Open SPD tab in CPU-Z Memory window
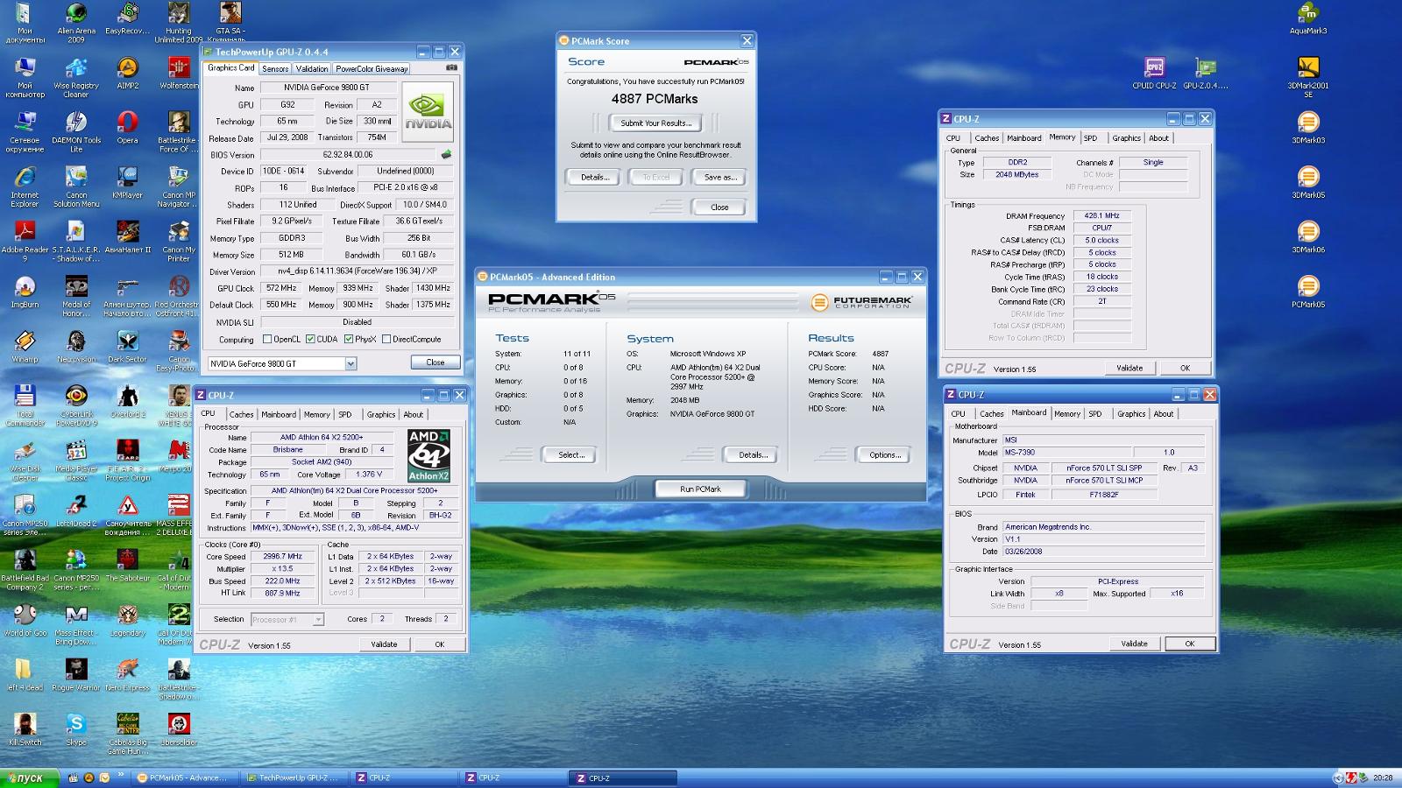This screenshot has height=788, width=1402. [x=1090, y=138]
